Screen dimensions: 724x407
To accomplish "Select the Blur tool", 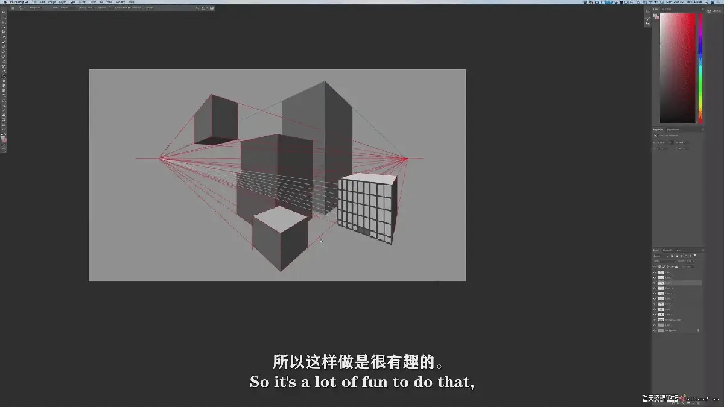I will click(3, 81).
